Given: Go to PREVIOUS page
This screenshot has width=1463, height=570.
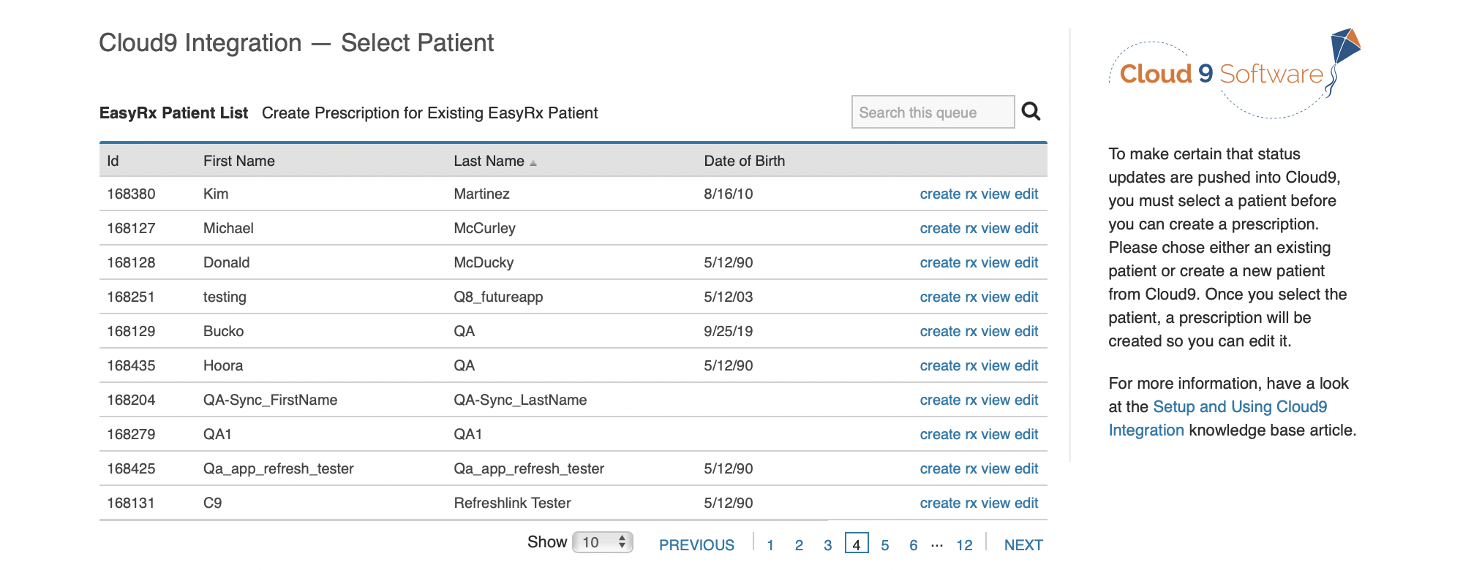Looking at the screenshot, I should click(x=696, y=545).
